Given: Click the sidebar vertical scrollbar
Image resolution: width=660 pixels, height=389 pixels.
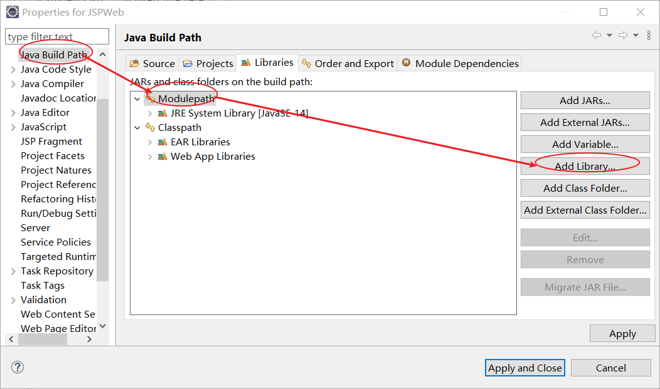Looking at the screenshot, I should (102, 188).
